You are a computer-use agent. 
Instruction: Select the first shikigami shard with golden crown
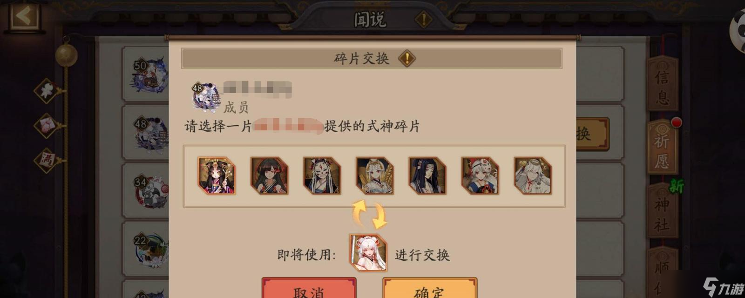pyautogui.click(x=217, y=176)
